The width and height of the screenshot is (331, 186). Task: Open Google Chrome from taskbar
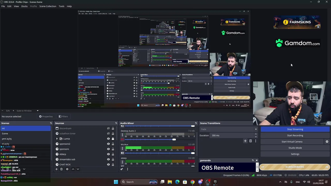[192, 182]
